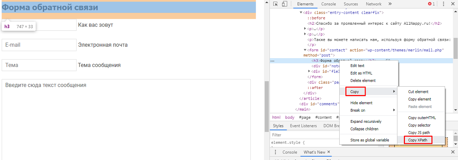Image resolution: width=458 pixels, height=160 pixels.
Task: Click the red error count indicator
Action: click(431, 4)
